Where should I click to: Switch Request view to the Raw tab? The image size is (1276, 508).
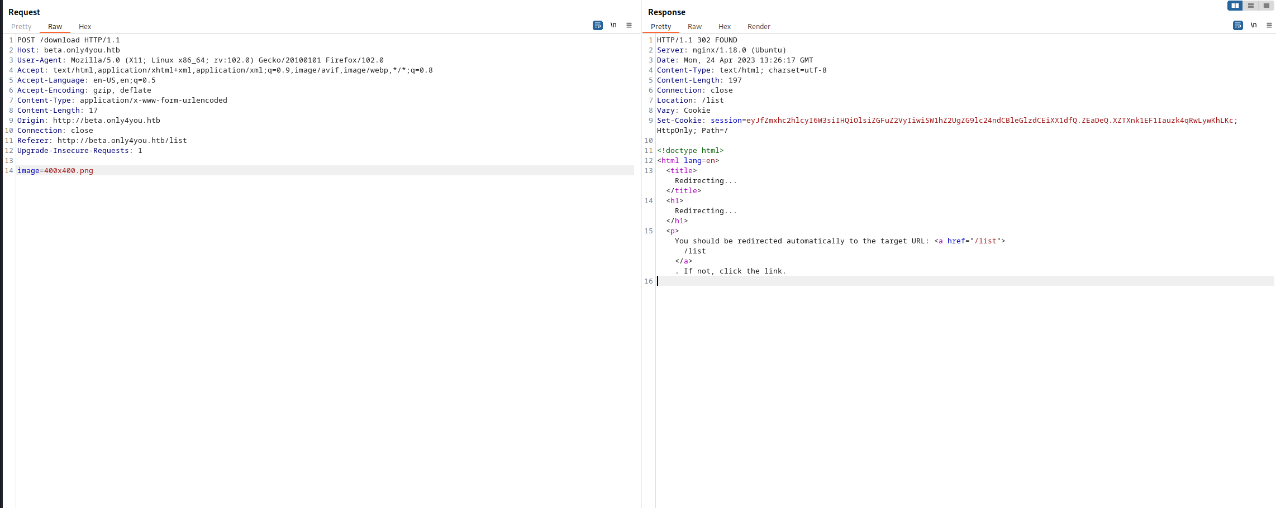pyautogui.click(x=55, y=27)
